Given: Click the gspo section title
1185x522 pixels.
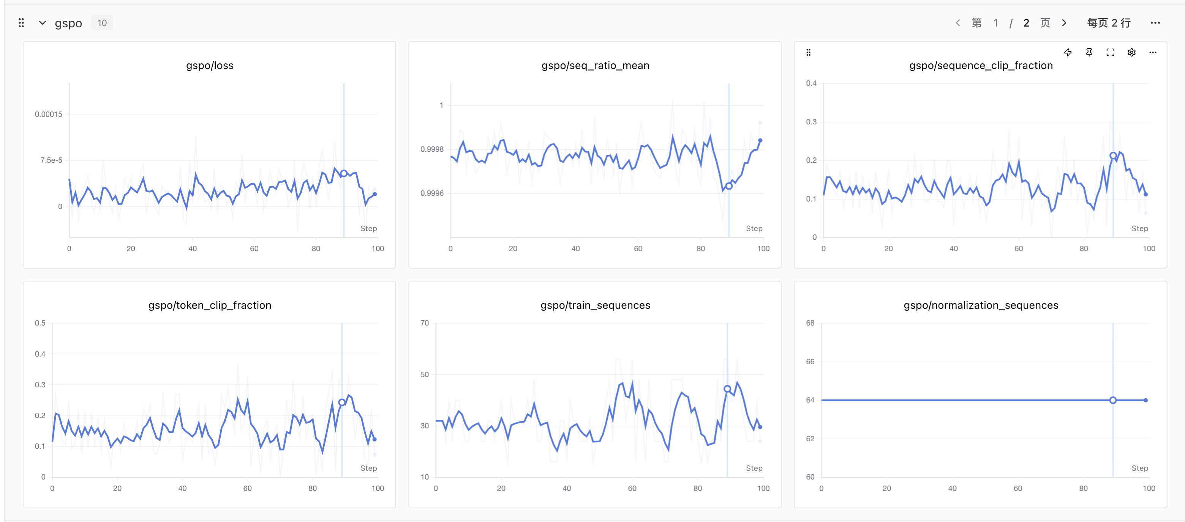Looking at the screenshot, I should click(68, 23).
